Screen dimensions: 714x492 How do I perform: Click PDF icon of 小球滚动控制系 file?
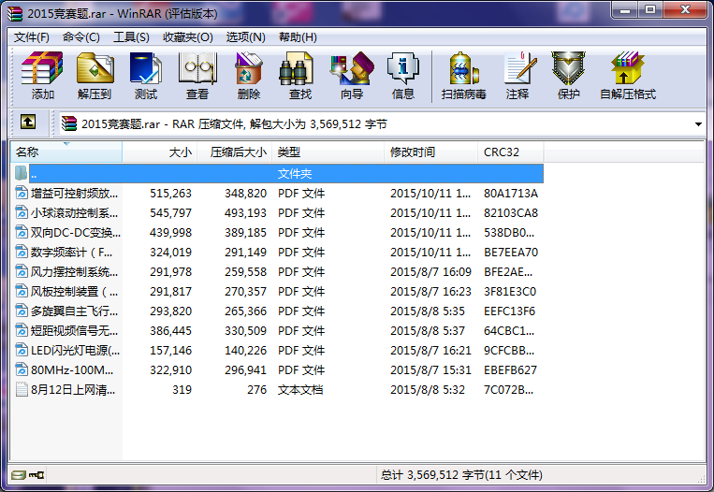coord(22,212)
